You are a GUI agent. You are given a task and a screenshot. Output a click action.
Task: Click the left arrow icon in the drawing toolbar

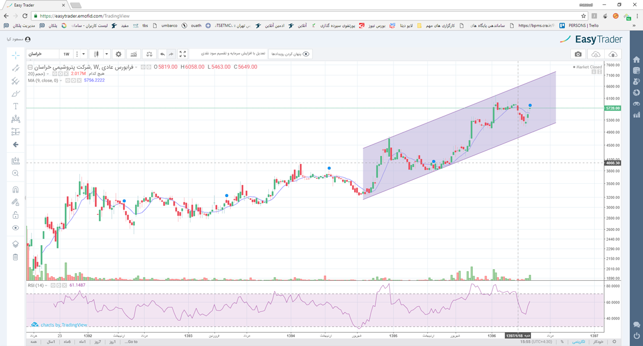point(16,144)
